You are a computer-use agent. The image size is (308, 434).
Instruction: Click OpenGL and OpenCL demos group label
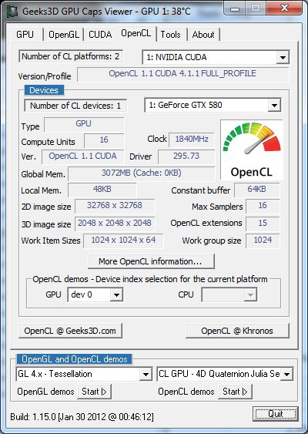point(75,359)
